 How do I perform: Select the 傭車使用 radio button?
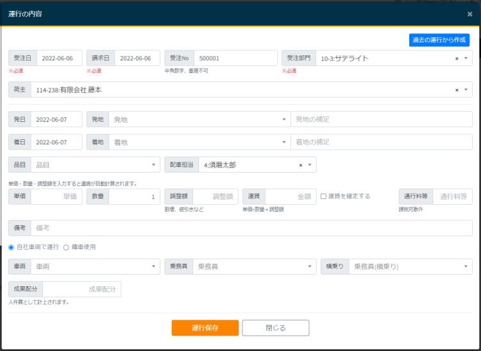click(x=66, y=247)
